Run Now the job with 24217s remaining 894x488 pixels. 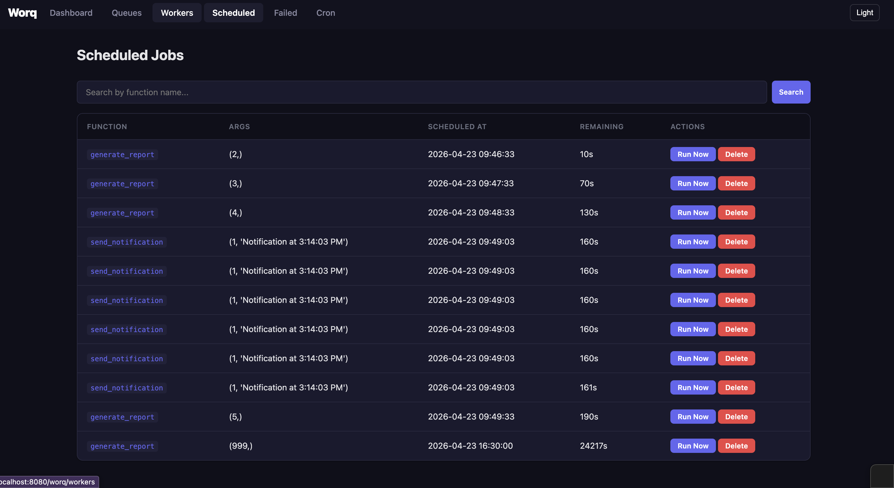click(693, 446)
